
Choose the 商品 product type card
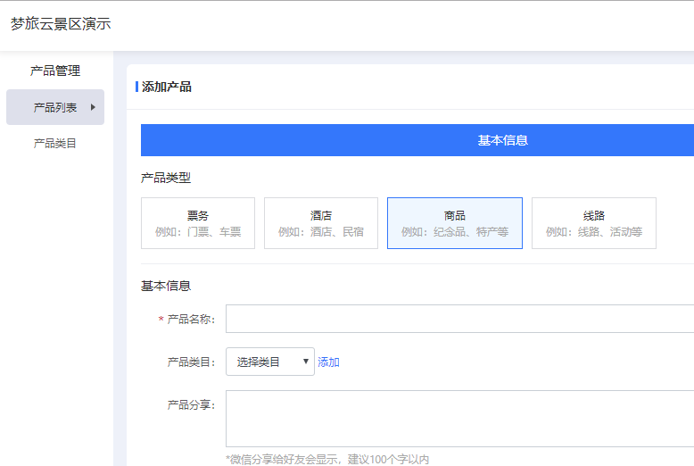(x=455, y=223)
